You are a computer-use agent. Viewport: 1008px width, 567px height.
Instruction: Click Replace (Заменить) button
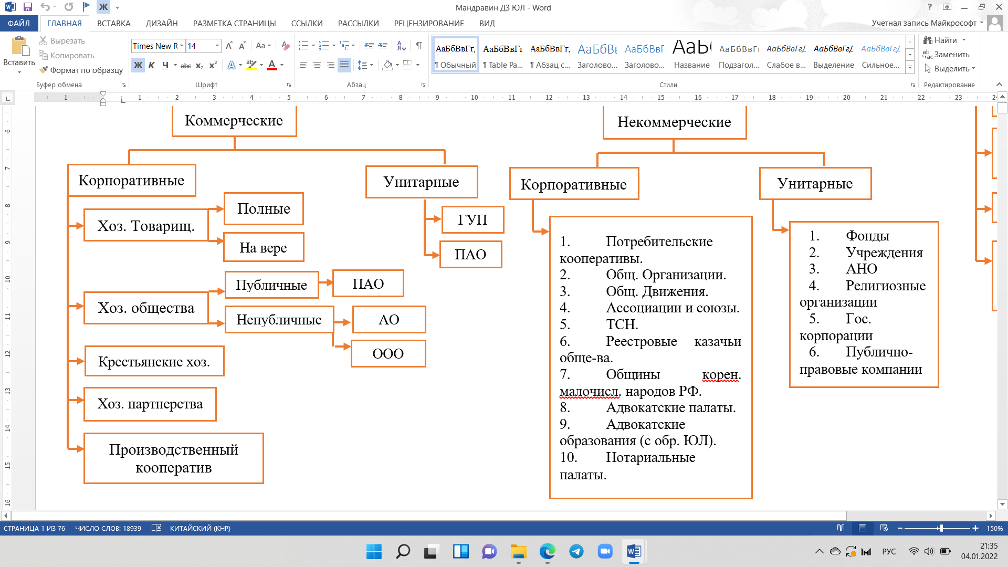click(947, 55)
